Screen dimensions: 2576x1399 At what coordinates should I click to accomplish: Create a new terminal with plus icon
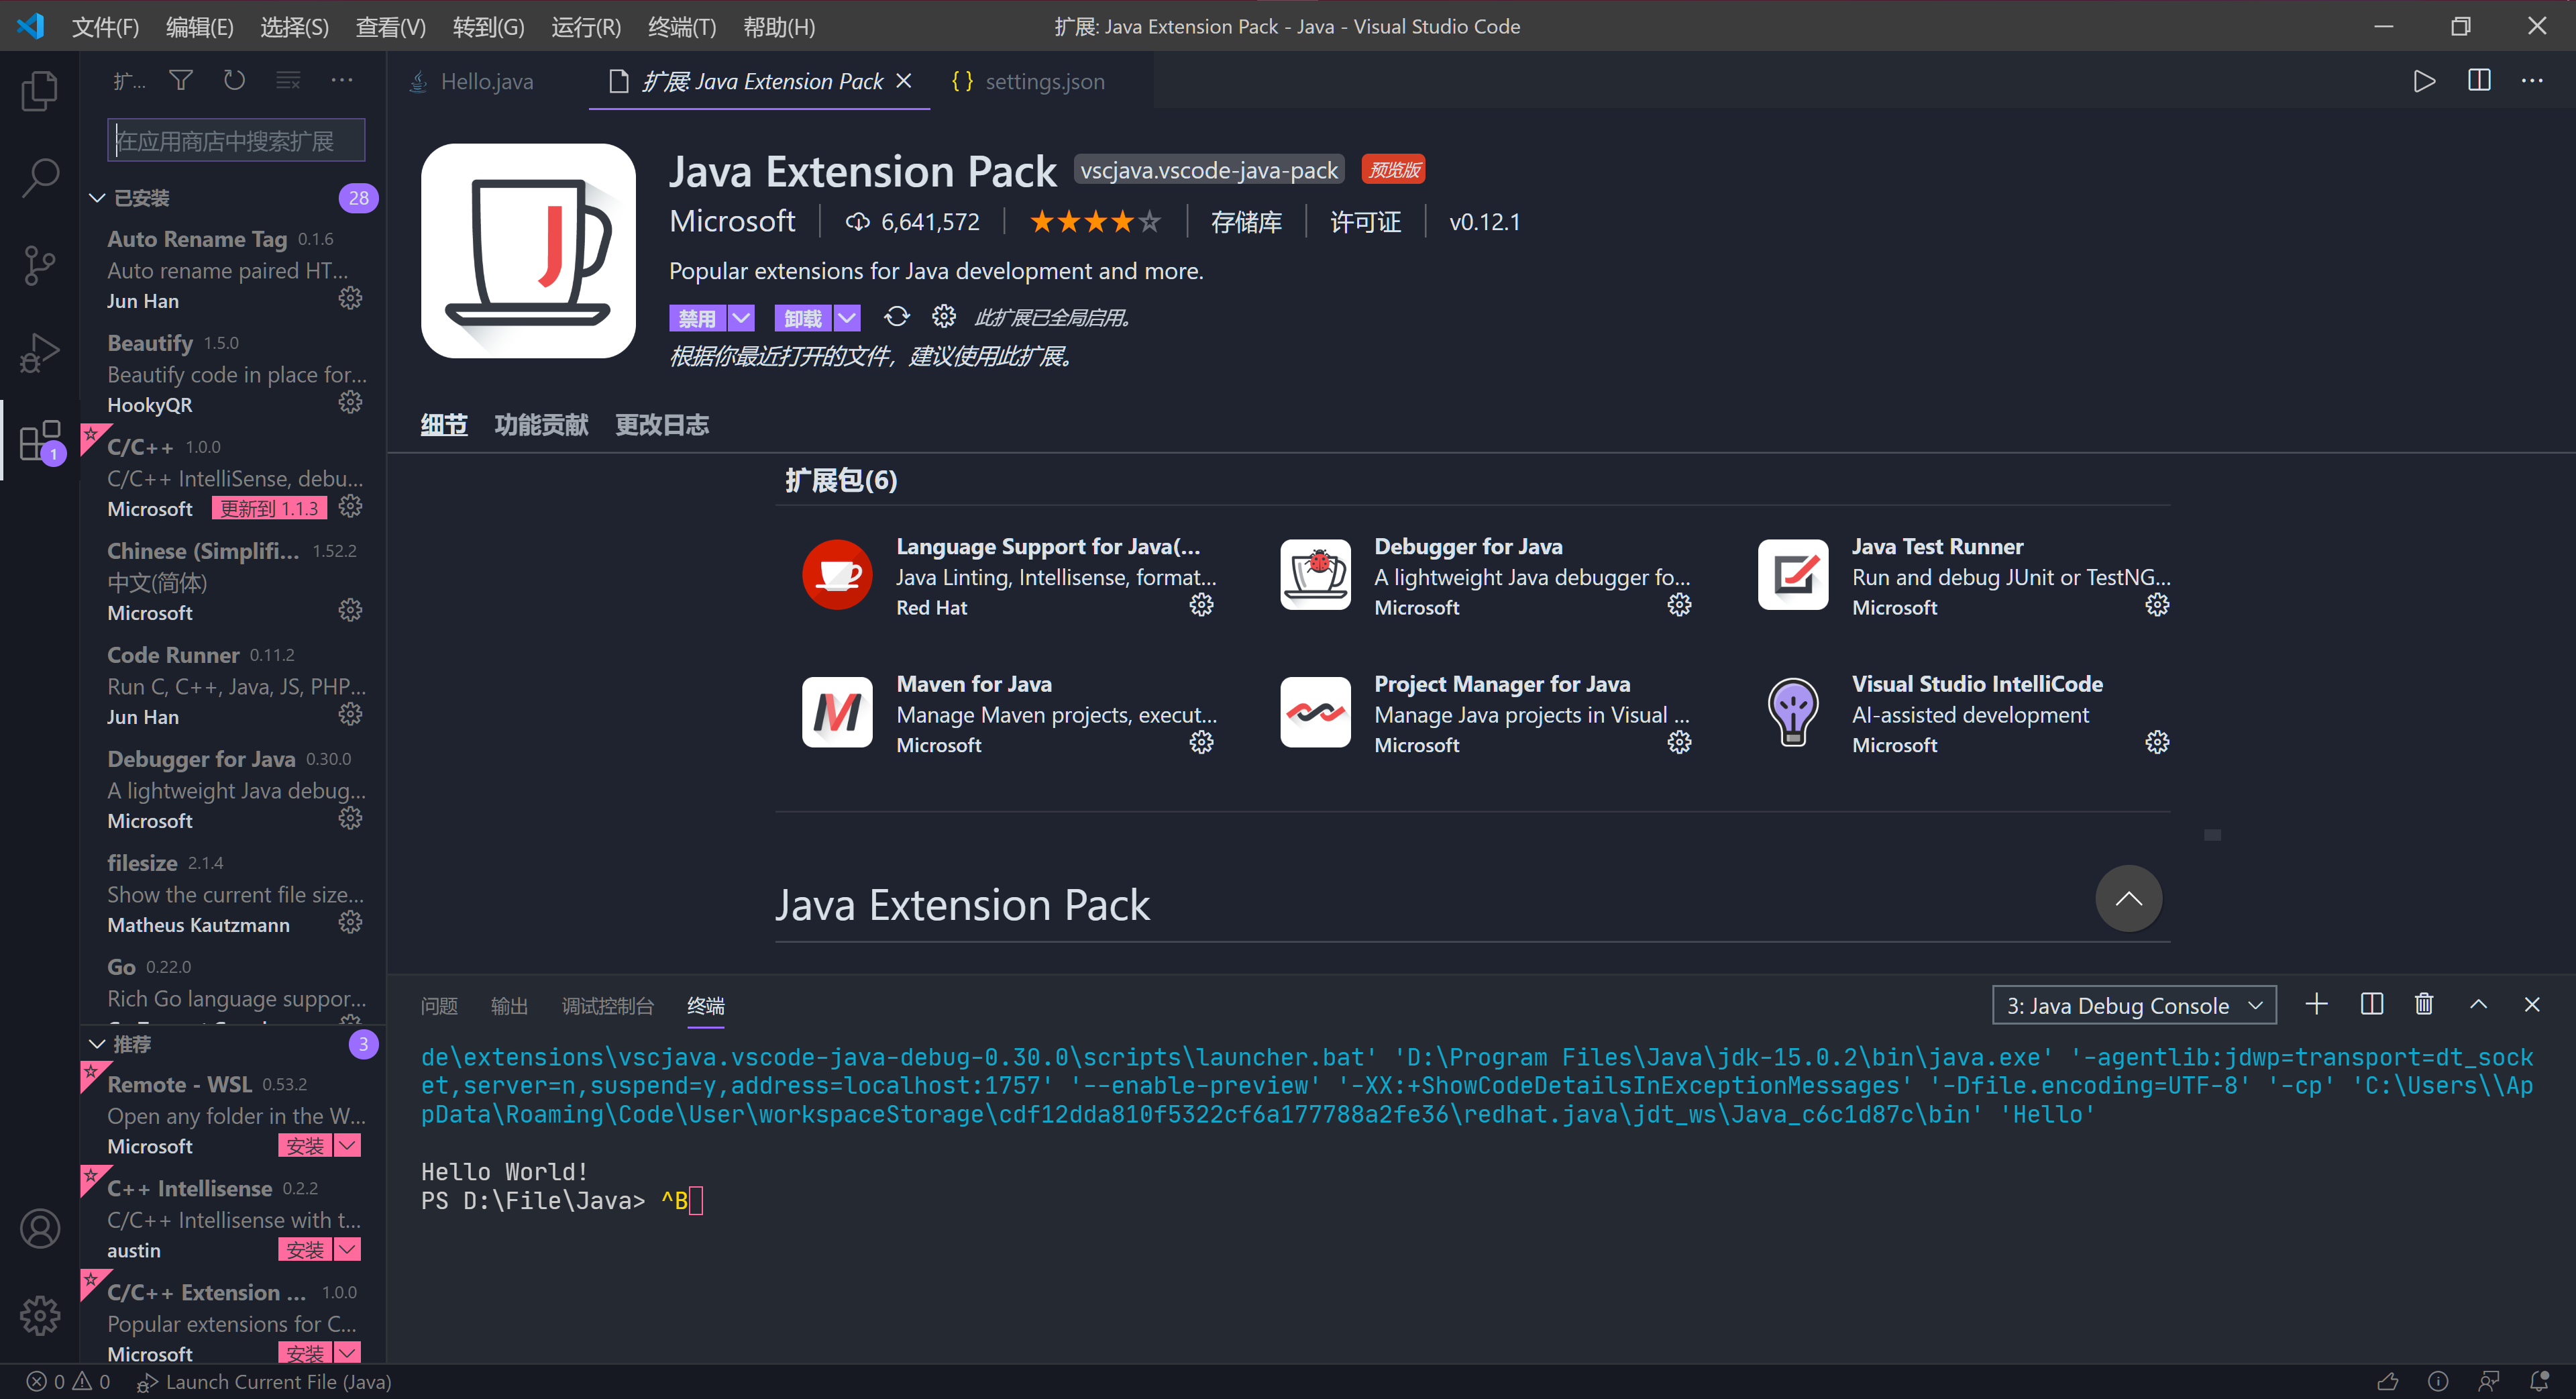(x=2316, y=1004)
